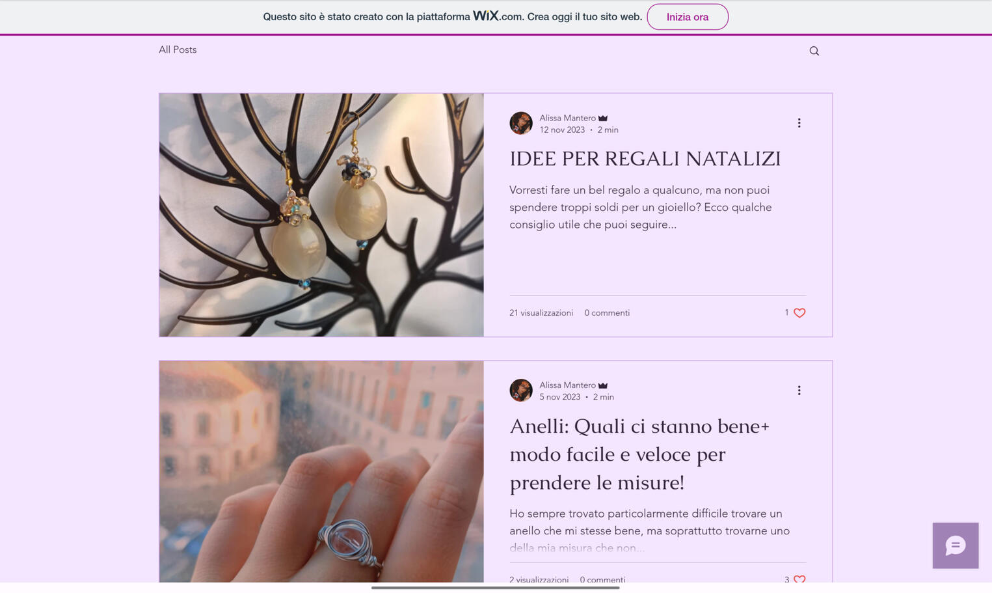Open the IDEE PER REGALI NATALIZI title

click(645, 159)
